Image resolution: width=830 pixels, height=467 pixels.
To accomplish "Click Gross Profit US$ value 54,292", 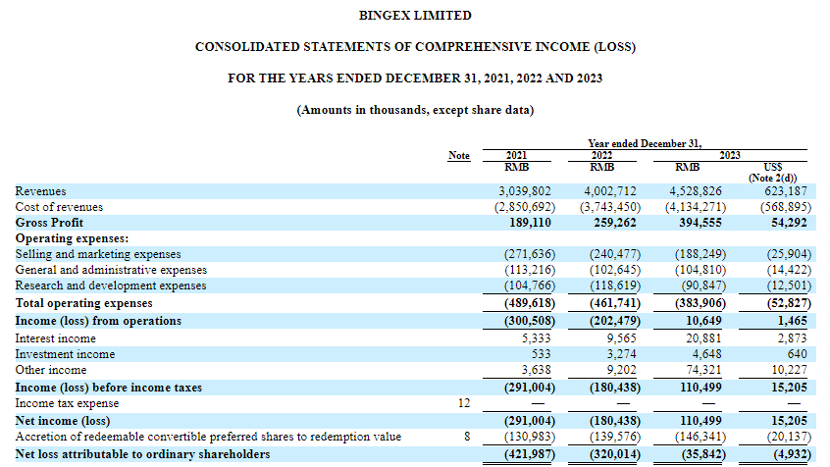I will click(789, 223).
